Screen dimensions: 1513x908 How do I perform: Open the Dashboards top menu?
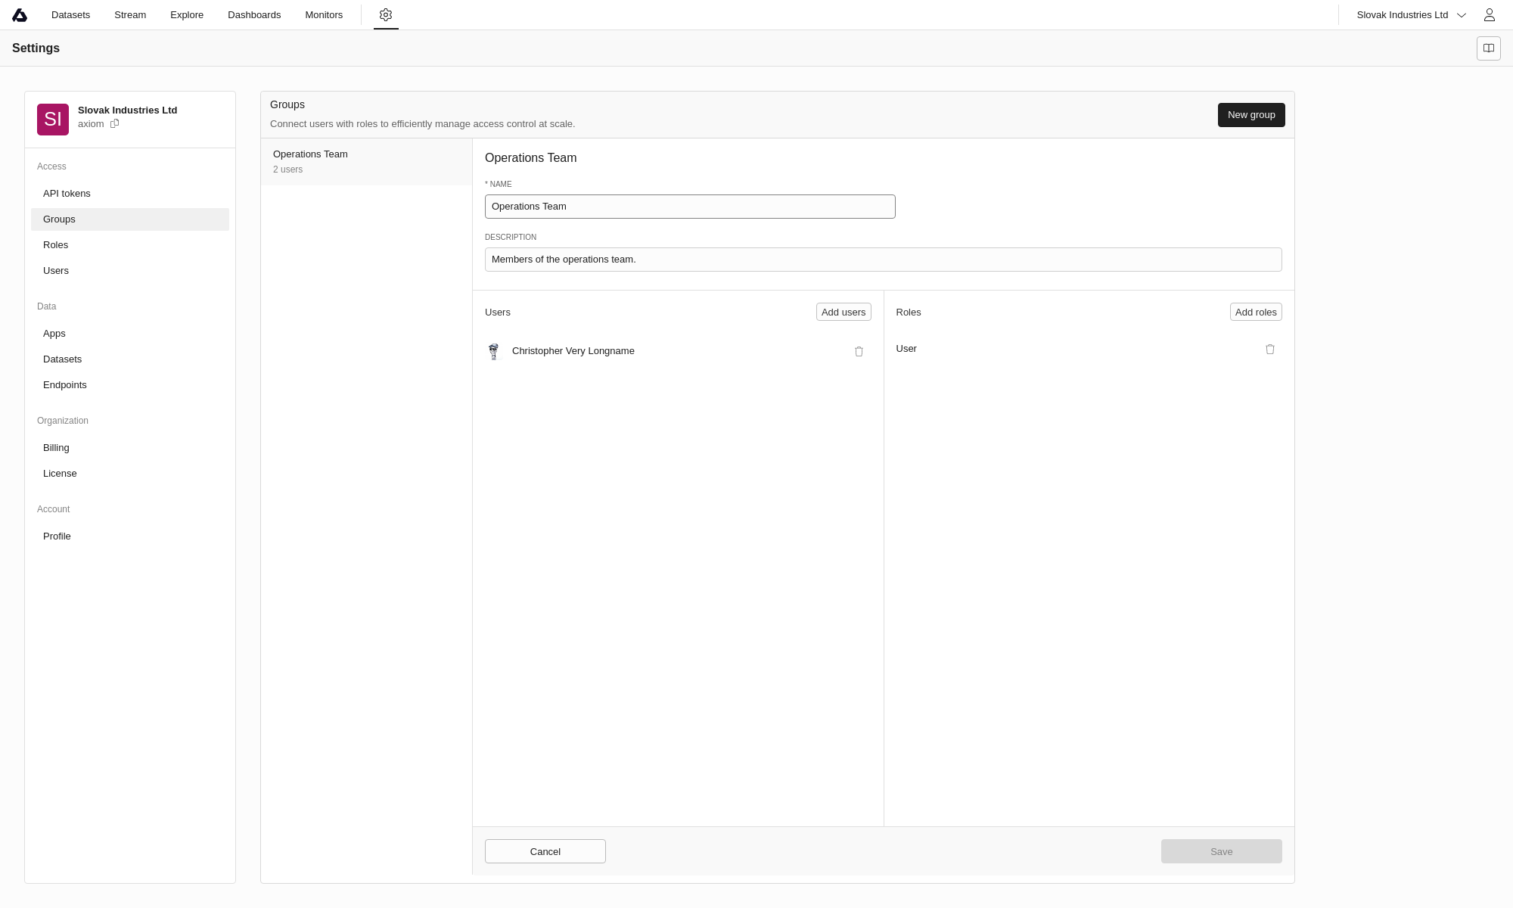coord(254,15)
